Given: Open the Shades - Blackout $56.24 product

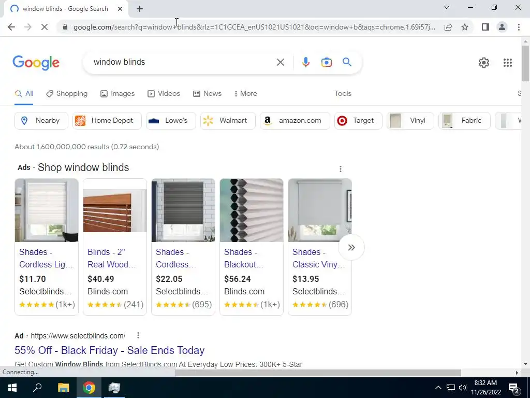Looking at the screenshot, I should [x=244, y=258].
